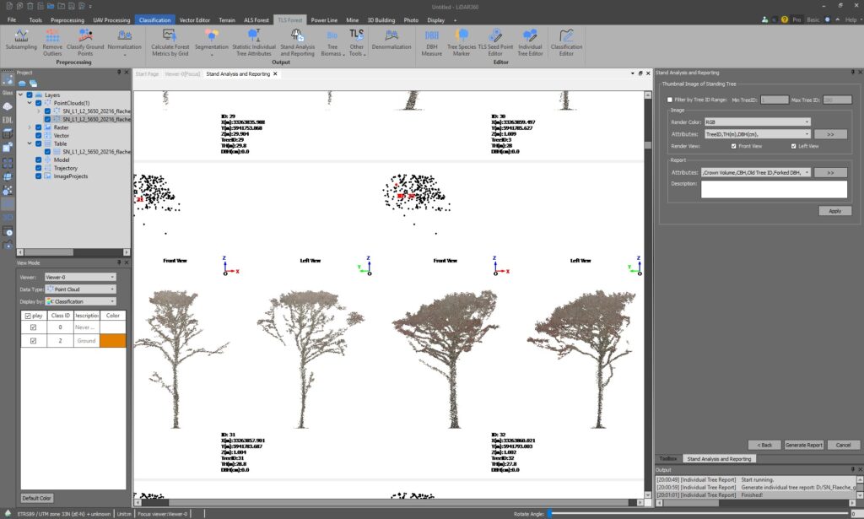The width and height of the screenshot is (864, 519).
Task: Toggle PointClouds(1) layer visibility checkbox
Action: click(39, 103)
